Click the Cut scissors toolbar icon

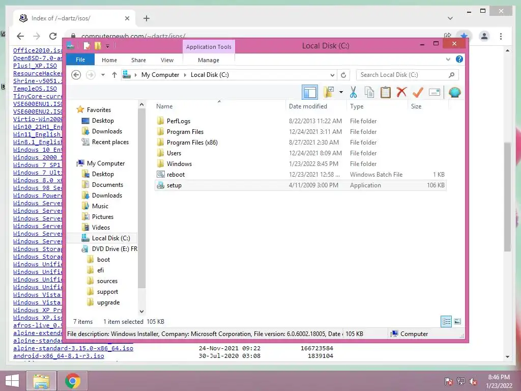click(353, 92)
